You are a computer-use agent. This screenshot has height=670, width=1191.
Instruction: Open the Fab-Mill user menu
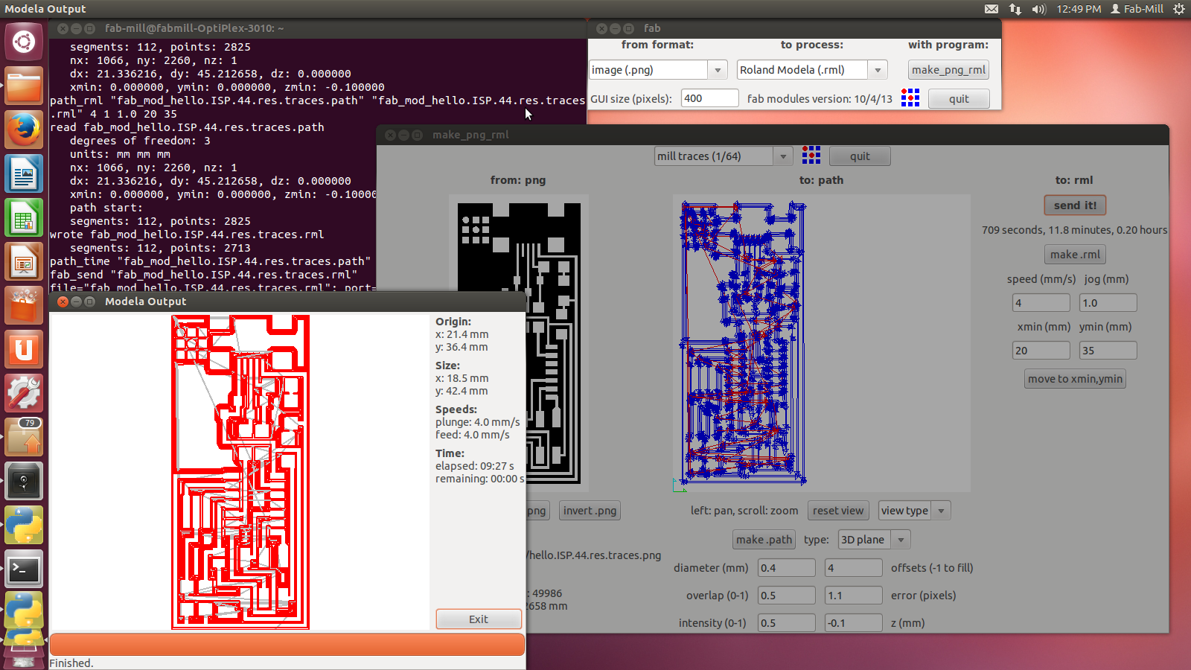(x=1137, y=9)
